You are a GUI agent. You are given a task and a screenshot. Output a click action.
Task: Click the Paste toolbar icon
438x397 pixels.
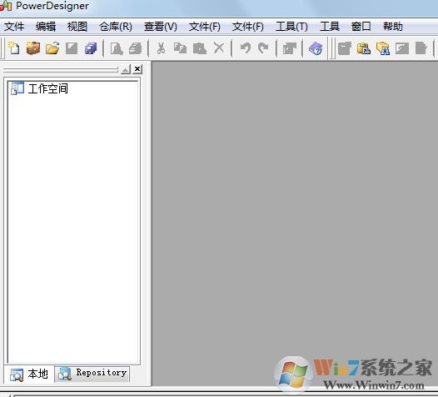point(200,48)
